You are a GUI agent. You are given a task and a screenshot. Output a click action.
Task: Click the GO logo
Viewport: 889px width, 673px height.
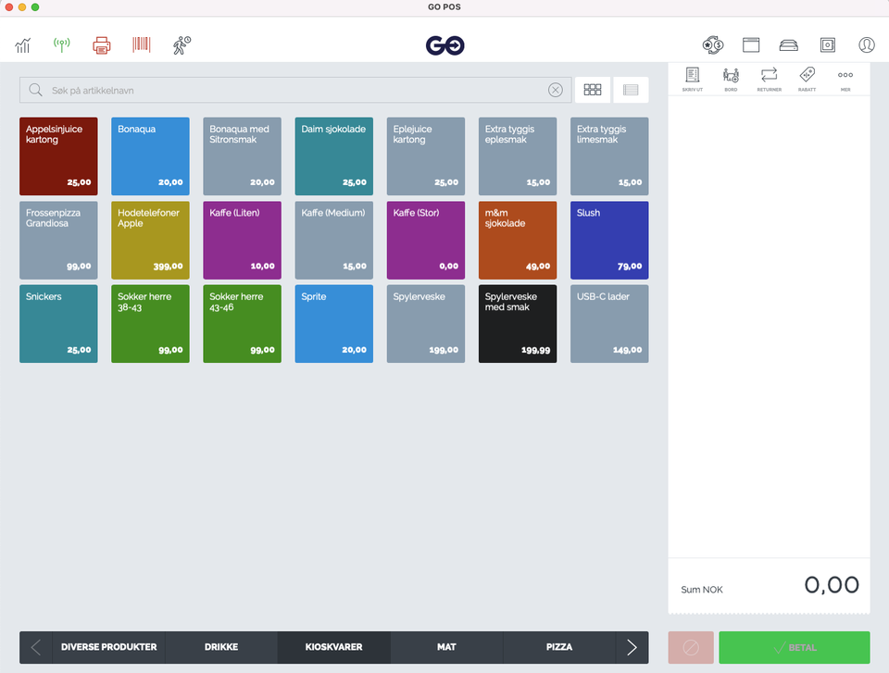pyautogui.click(x=445, y=45)
